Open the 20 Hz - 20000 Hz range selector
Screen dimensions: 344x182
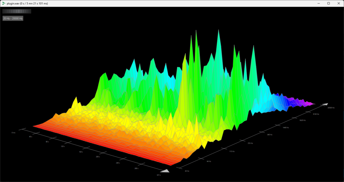pos(13,18)
